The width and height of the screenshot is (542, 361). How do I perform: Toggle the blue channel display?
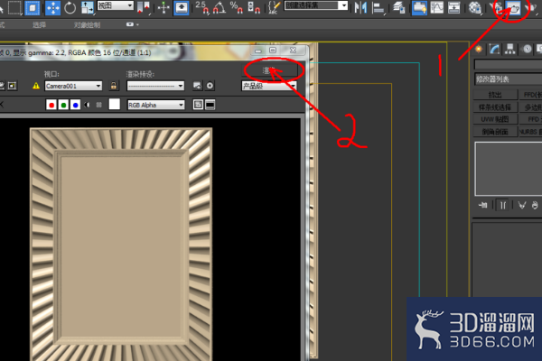pyautogui.click(x=75, y=105)
